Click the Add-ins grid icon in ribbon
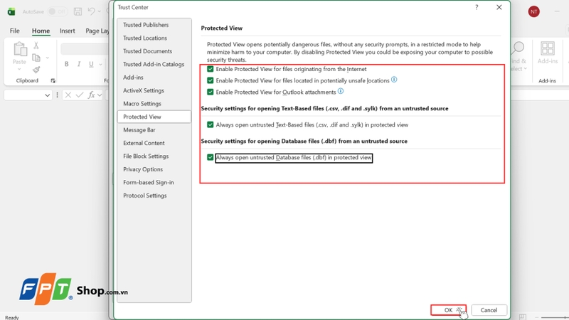569x320 pixels. click(x=548, y=48)
